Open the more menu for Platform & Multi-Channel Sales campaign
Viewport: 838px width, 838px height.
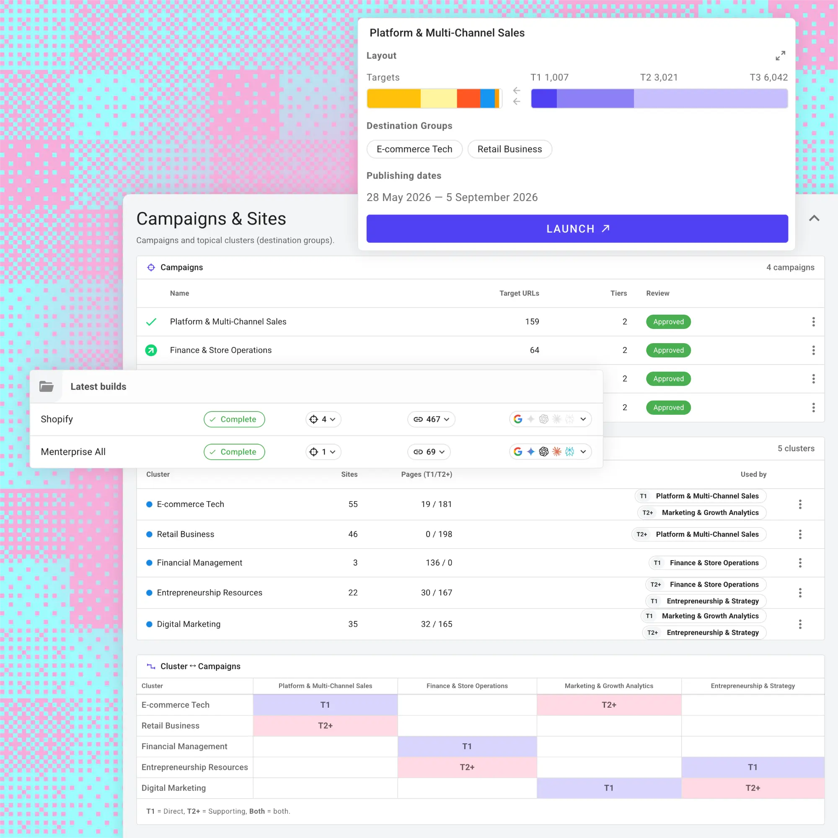[813, 322]
